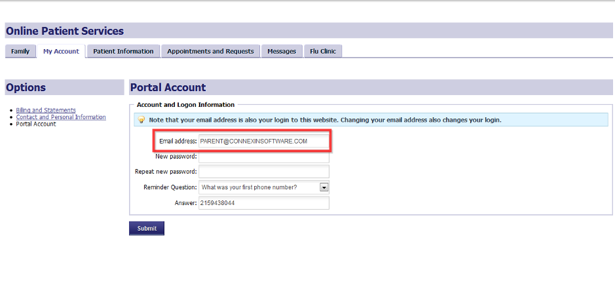Click the Online Patient Services heading
This screenshot has height=285, width=615.
click(x=65, y=31)
